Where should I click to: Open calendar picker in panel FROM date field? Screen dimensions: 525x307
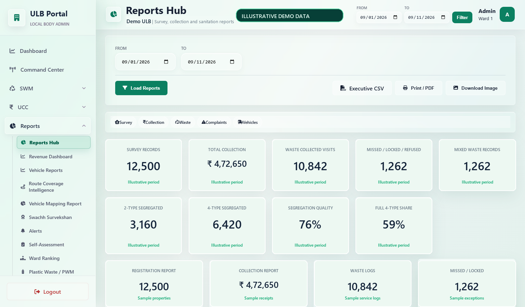(166, 62)
